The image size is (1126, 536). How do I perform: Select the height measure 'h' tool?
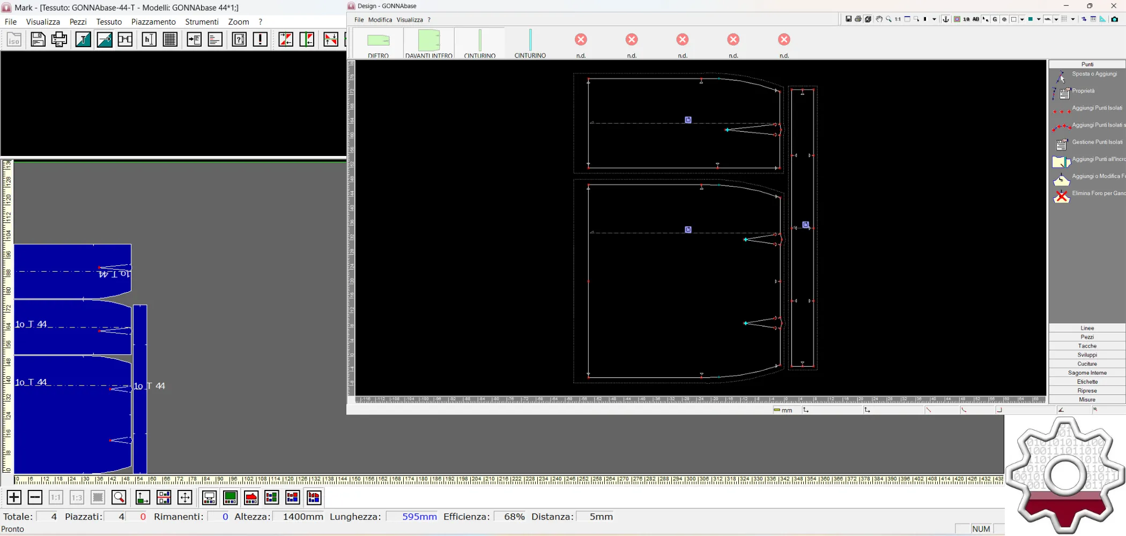[x=149, y=39]
